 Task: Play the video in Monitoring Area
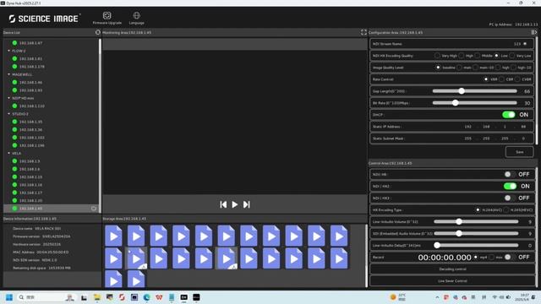pyautogui.click(x=235, y=204)
